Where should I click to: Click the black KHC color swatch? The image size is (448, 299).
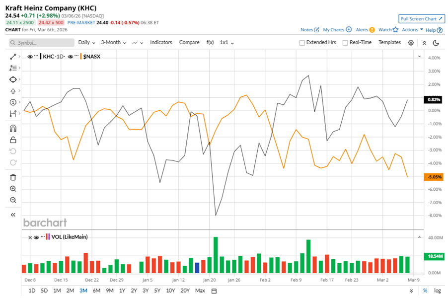coord(41,56)
